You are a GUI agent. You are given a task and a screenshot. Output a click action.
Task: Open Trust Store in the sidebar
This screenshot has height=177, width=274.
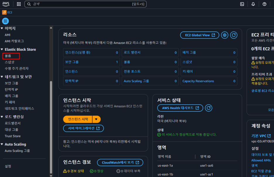(x=13, y=136)
